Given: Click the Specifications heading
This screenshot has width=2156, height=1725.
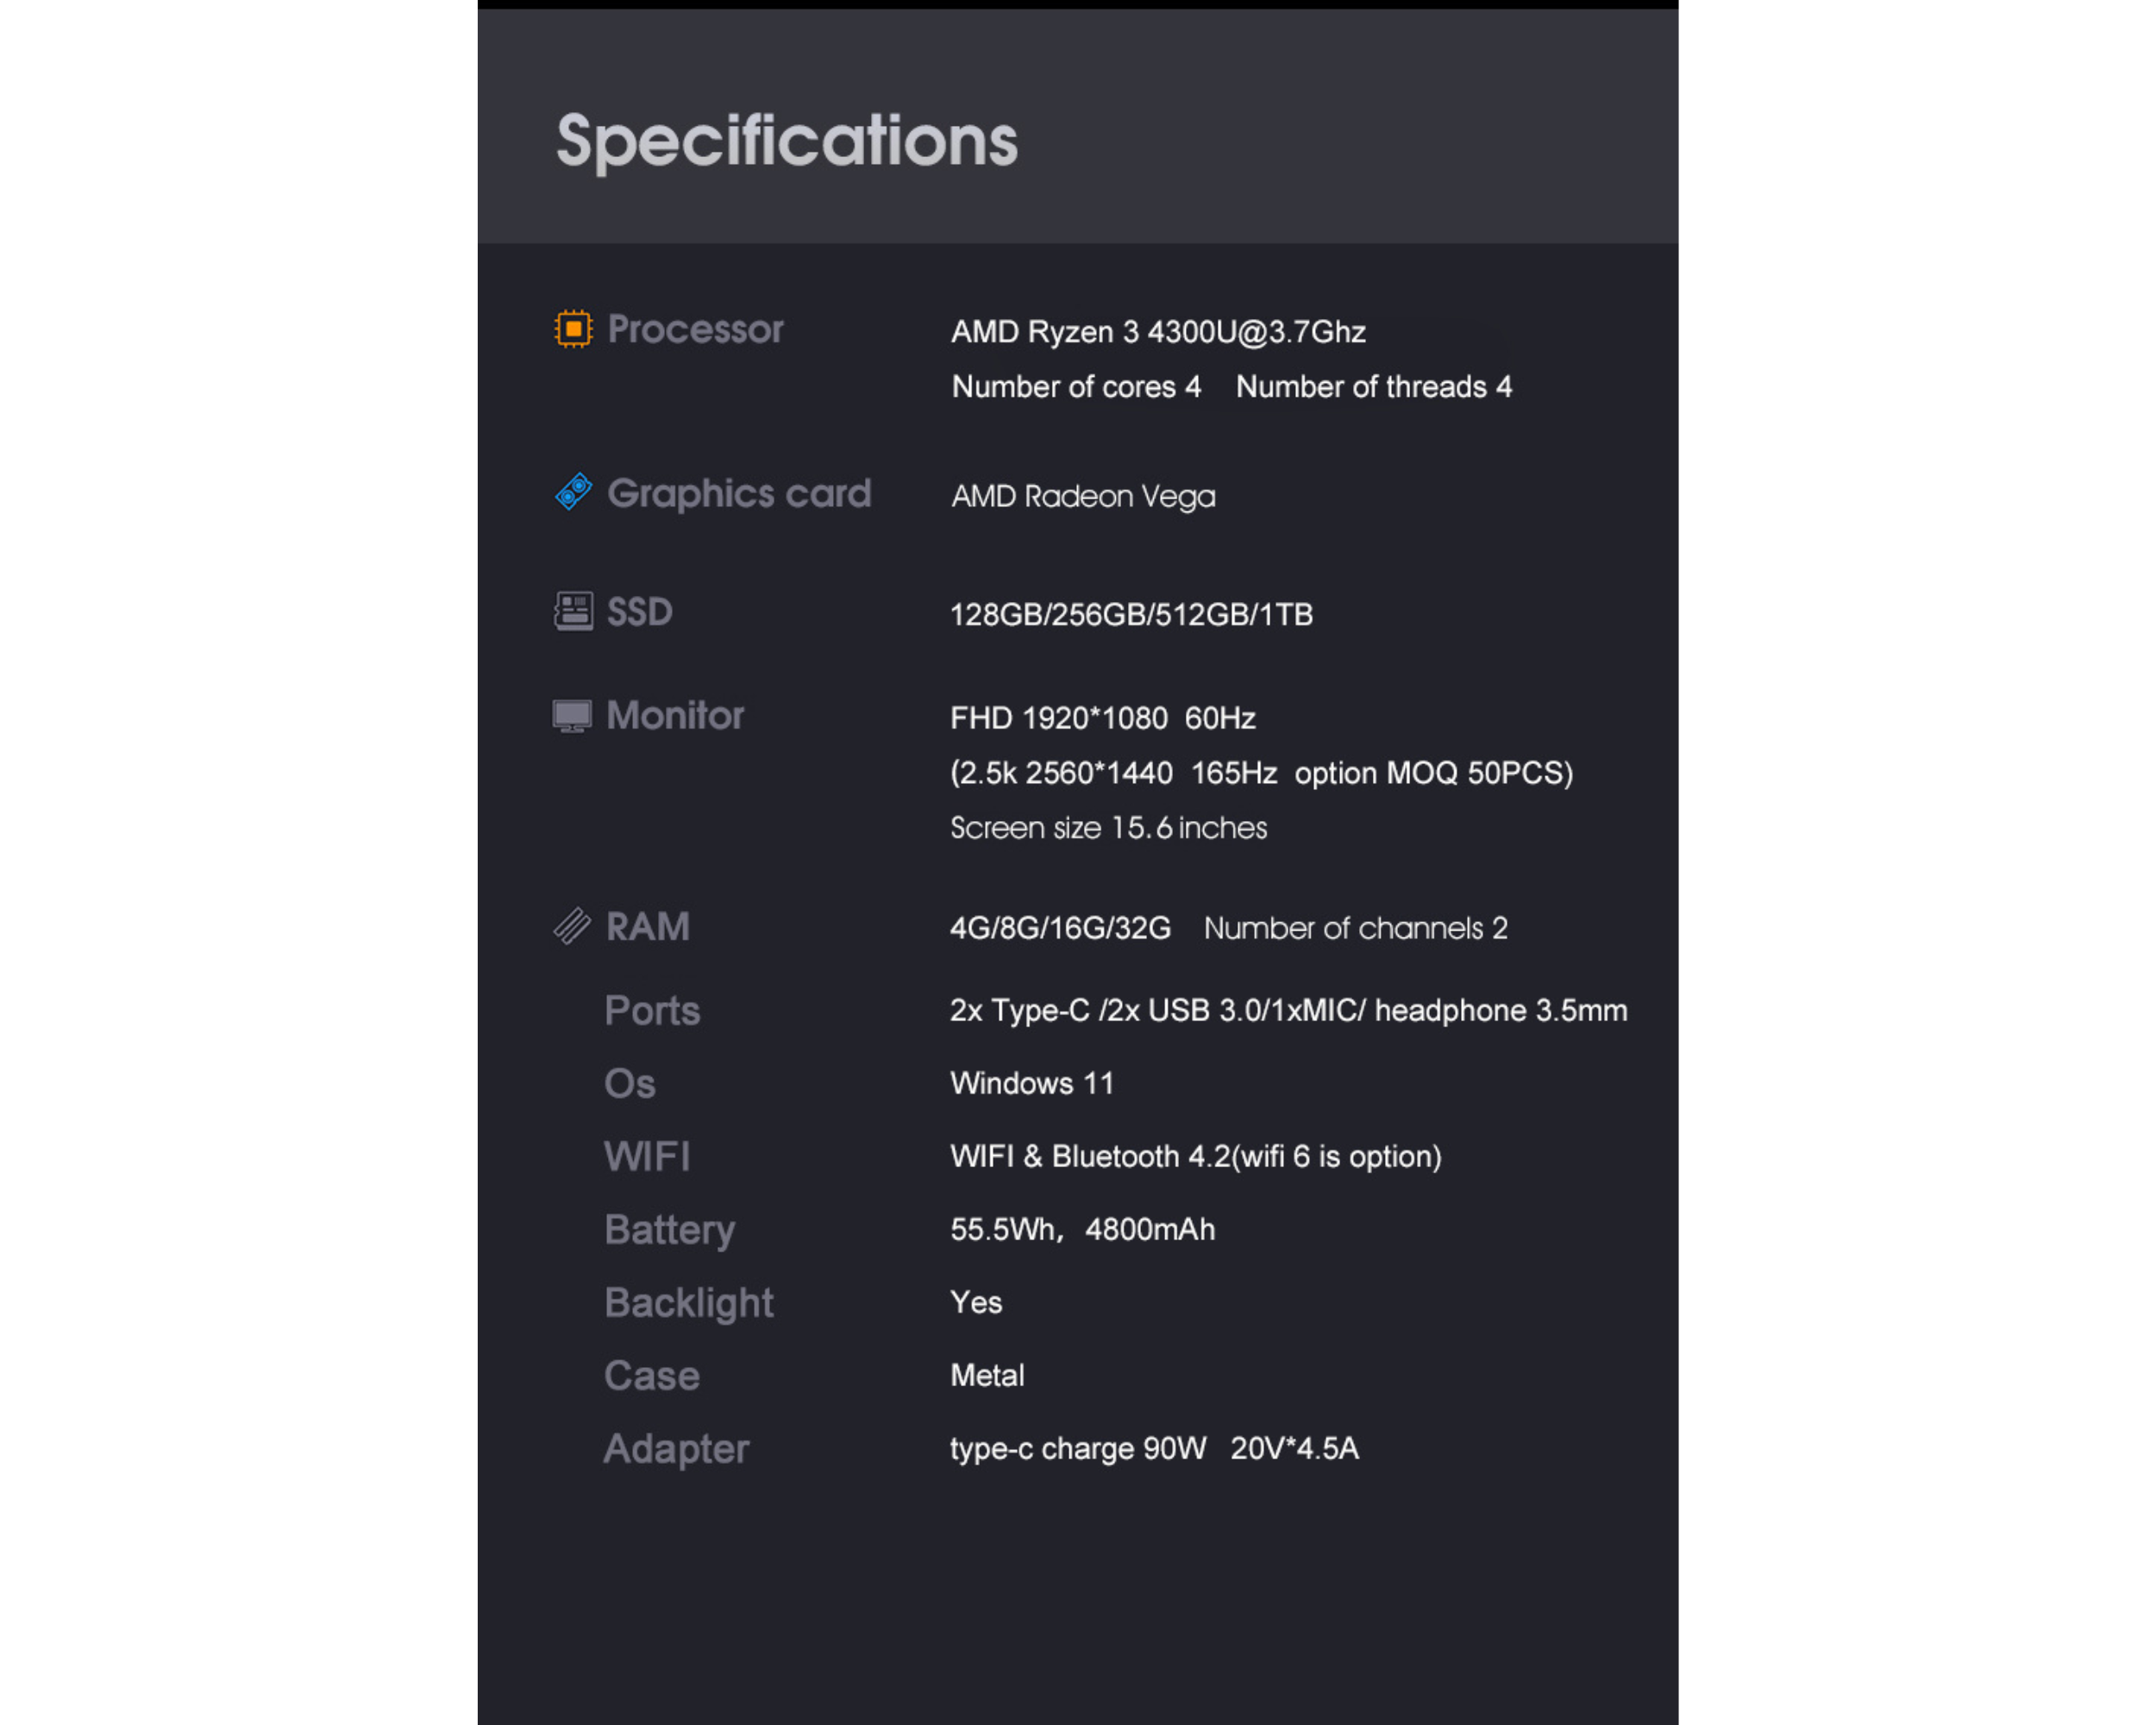Looking at the screenshot, I should 787,141.
